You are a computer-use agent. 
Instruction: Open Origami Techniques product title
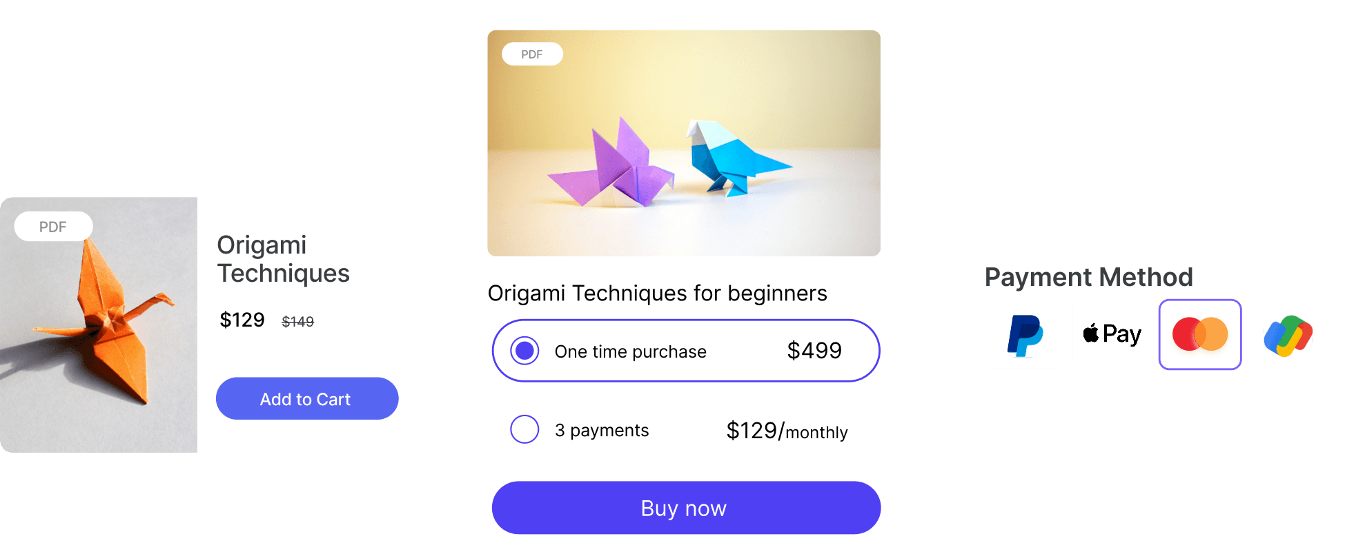click(283, 259)
